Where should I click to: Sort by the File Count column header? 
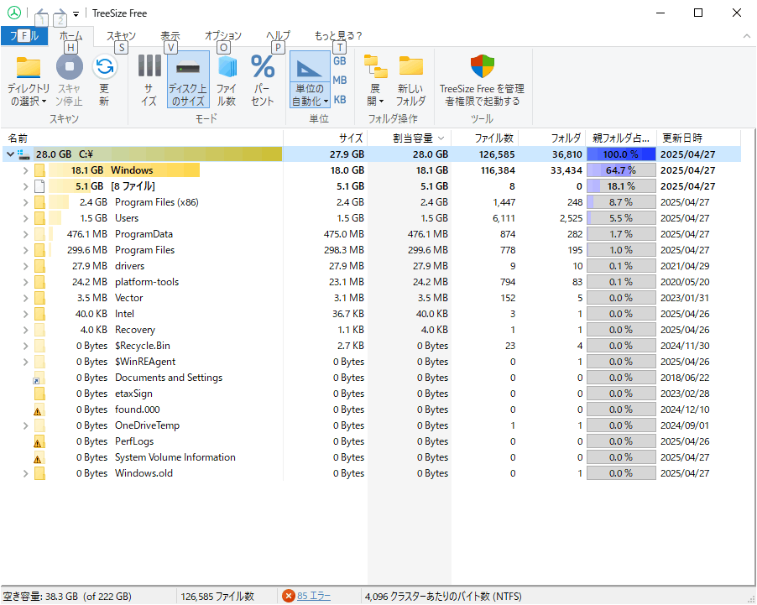click(x=485, y=138)
